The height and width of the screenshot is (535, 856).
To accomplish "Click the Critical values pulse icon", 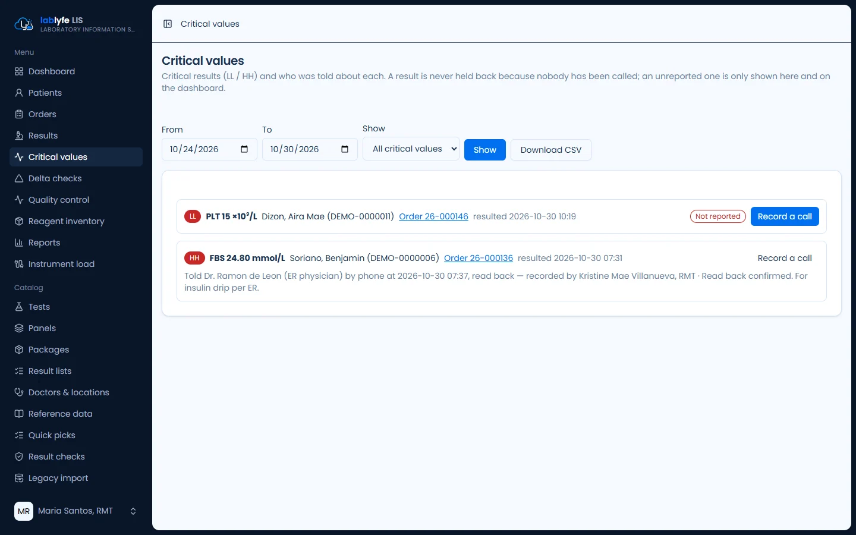I will coord(19,157).
